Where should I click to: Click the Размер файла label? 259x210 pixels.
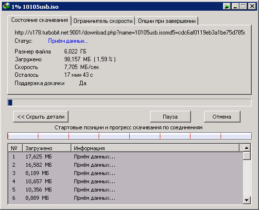pos(33,52)
